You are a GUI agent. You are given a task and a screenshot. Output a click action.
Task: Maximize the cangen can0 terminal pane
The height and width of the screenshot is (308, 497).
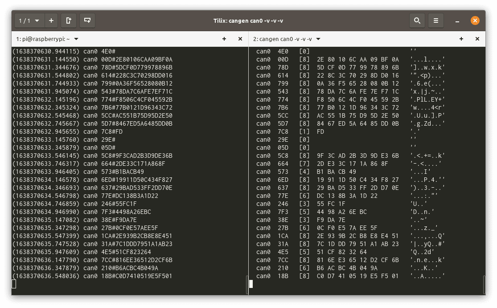pyautogui.click(x=461, y=39)
